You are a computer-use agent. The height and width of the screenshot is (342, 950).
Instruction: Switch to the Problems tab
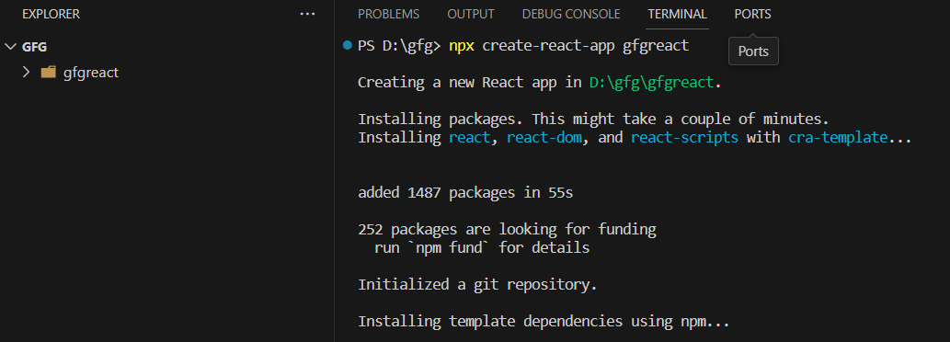coord(388,14)
